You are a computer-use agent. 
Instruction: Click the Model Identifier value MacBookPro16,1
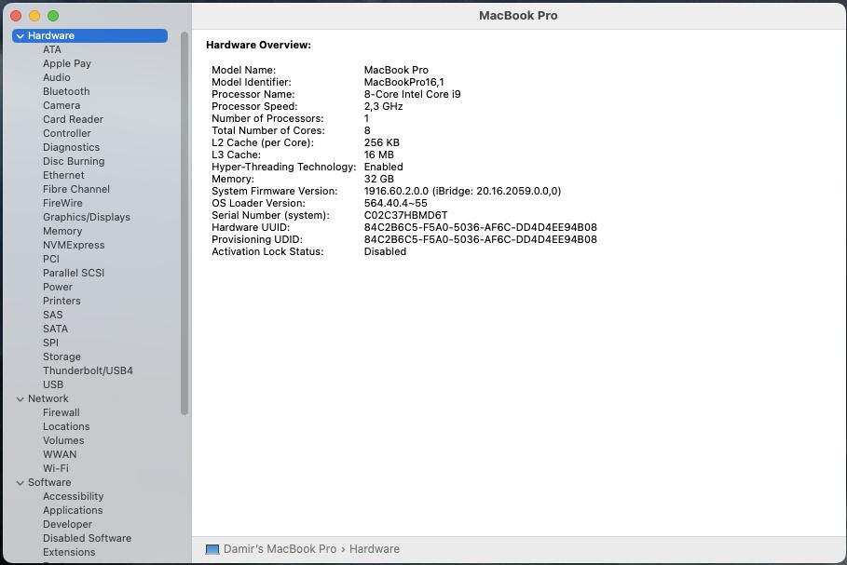[404, 82]
